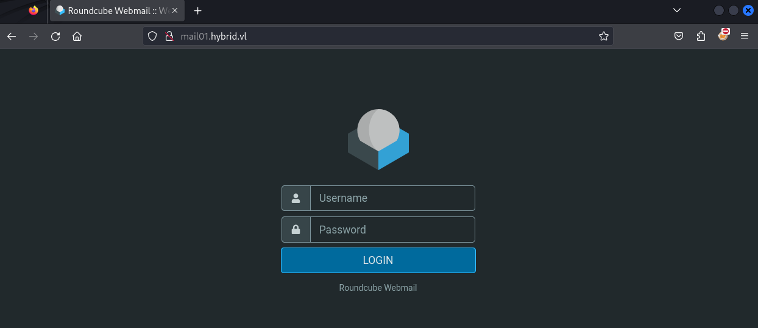The image size is (758, 328).
Task: View insecure connection padlock info
Action: coord(170,37)
